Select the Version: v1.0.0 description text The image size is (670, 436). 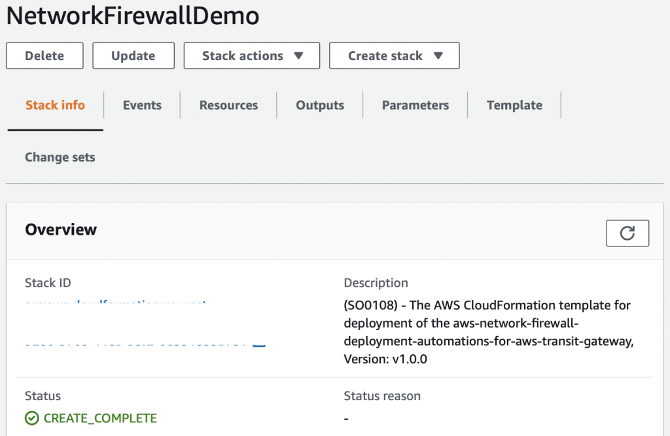pos(385,359)
